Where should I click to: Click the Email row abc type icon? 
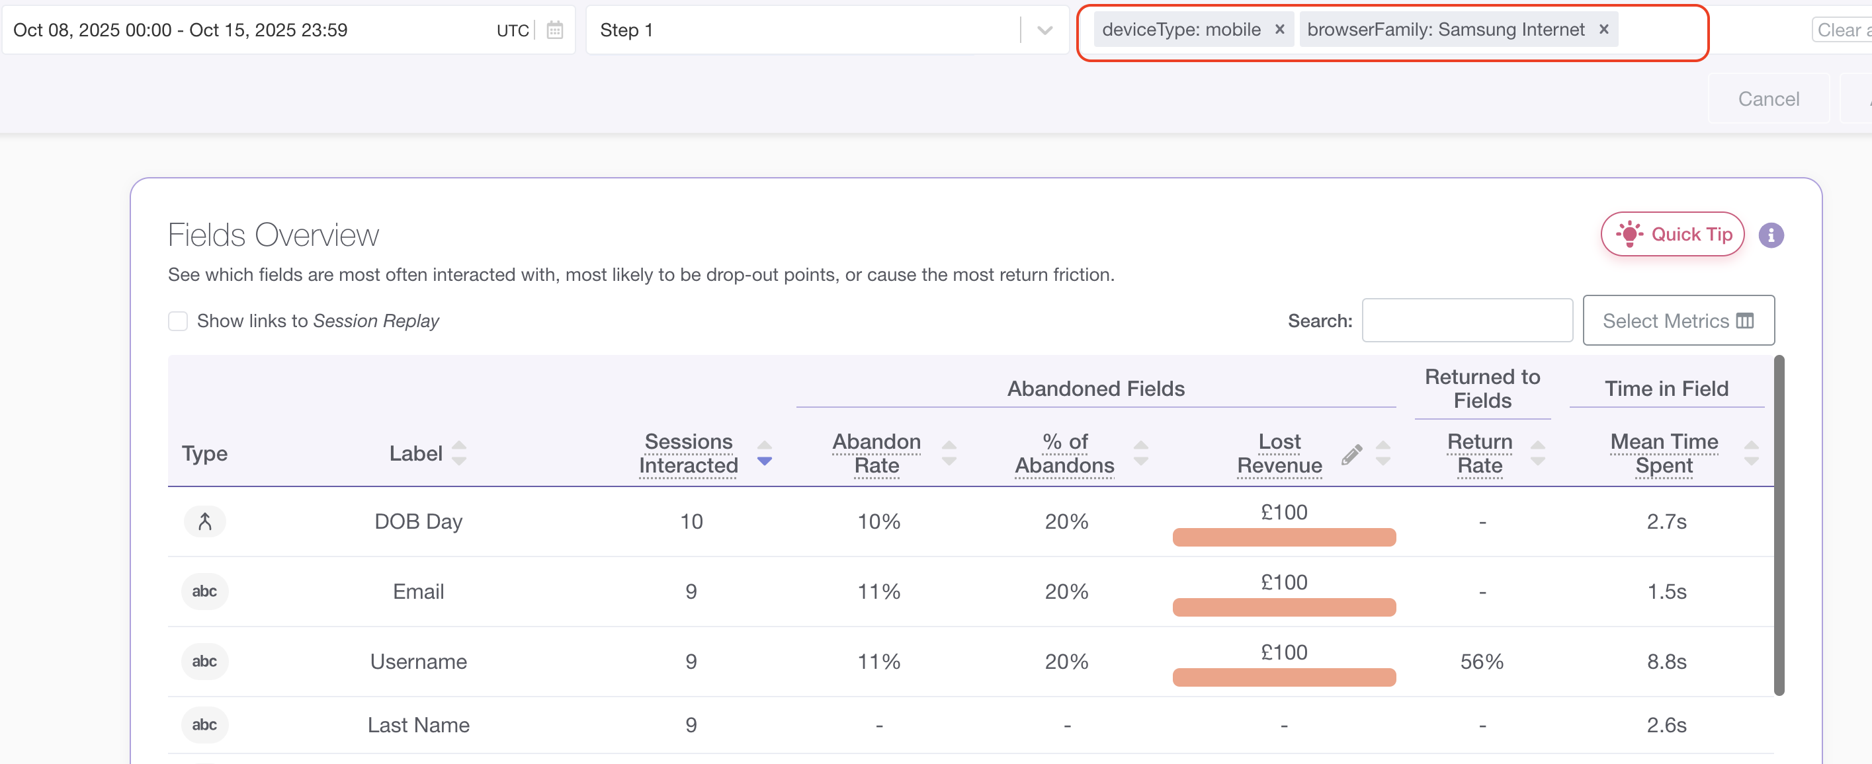[x=205, y=591]
